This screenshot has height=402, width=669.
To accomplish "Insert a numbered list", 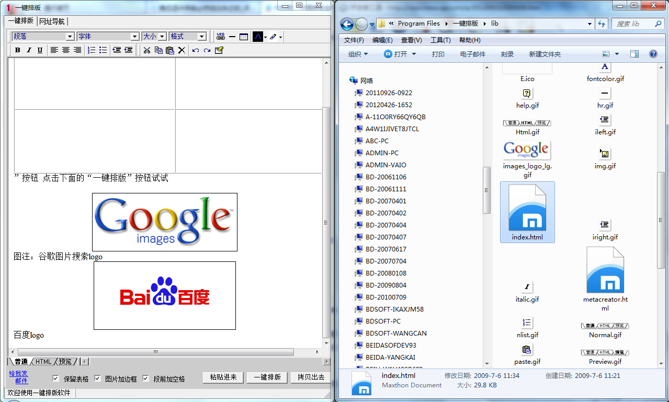I will click(x=92, y=50).
